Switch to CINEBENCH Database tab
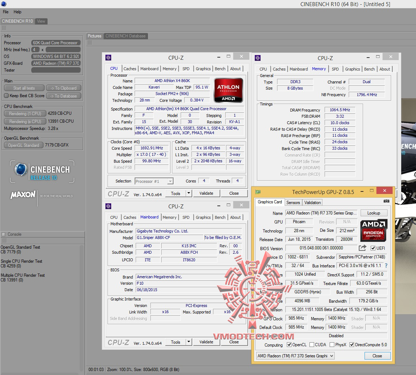 click(x=125, y=36)
